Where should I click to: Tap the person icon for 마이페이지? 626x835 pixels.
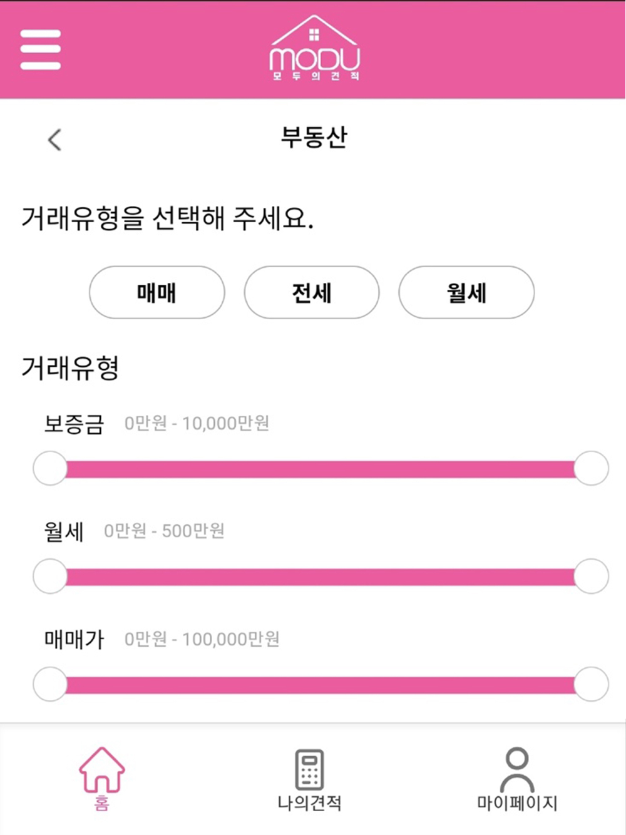pos(517,768)
